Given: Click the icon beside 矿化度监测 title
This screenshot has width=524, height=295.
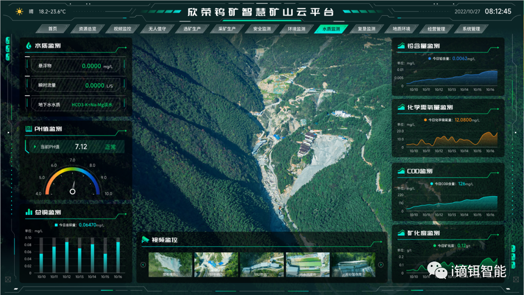Looking at the screenshot, I should 401,233.
